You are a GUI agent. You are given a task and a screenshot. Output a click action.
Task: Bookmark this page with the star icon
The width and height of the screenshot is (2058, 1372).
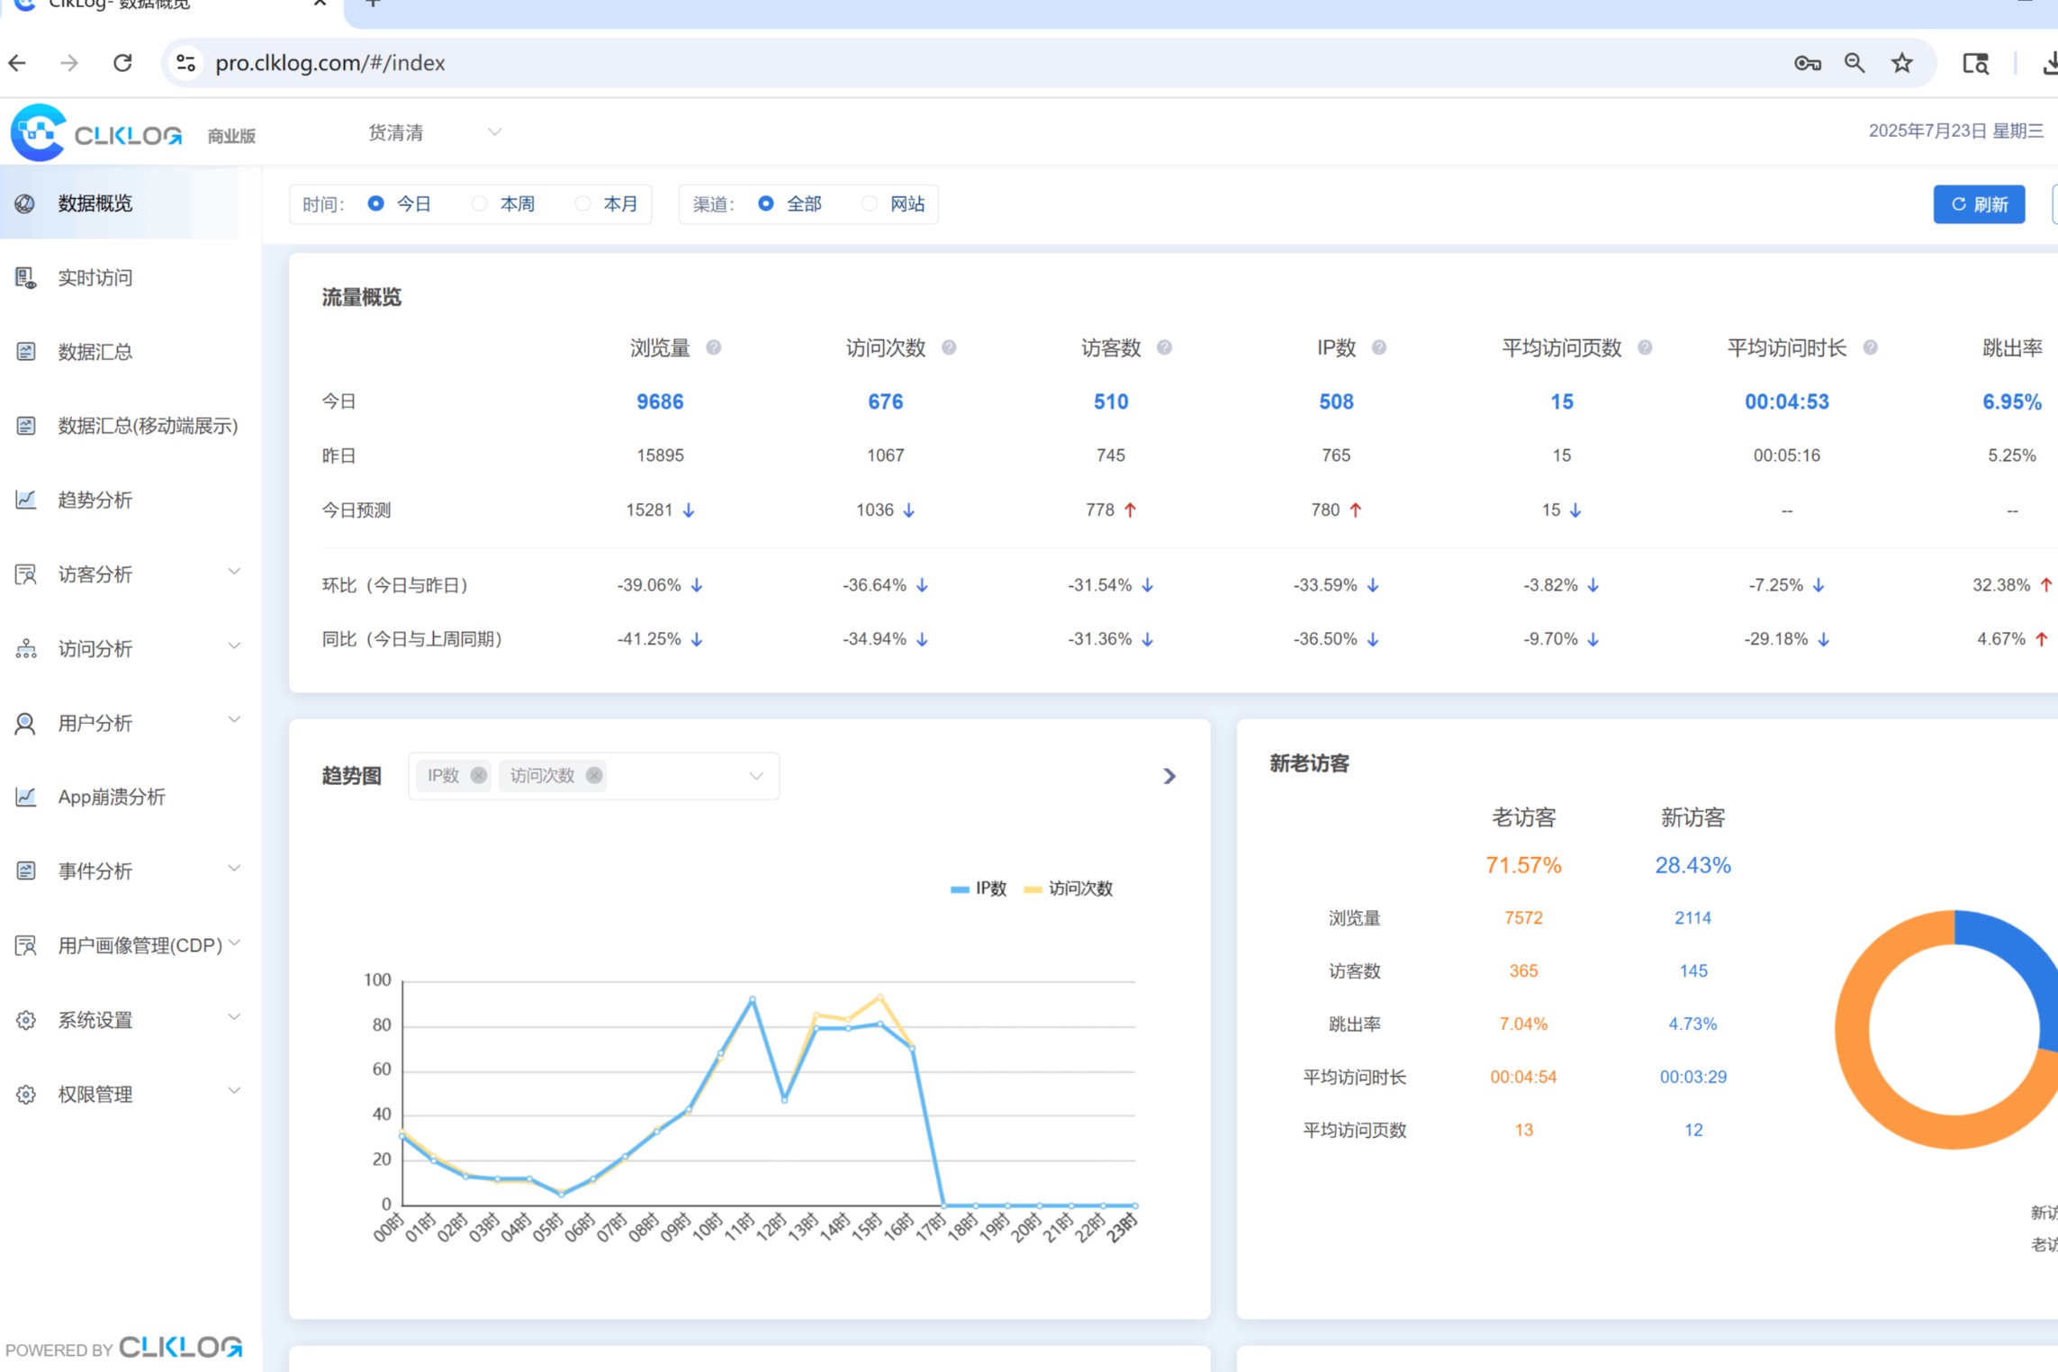click(x=1901, y=63)
